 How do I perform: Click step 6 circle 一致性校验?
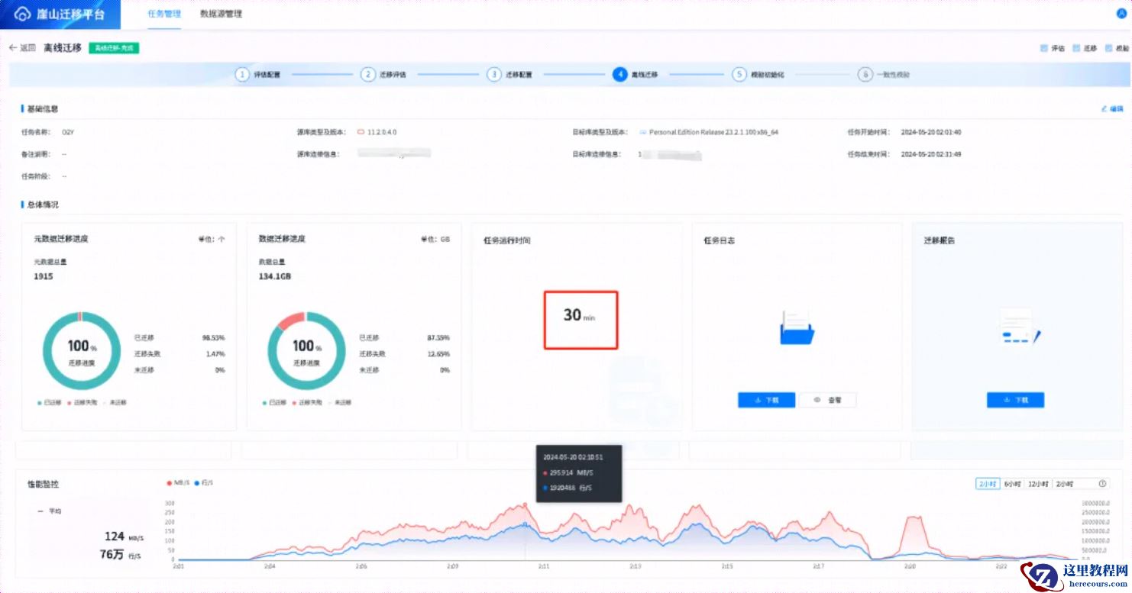point(865,75)
